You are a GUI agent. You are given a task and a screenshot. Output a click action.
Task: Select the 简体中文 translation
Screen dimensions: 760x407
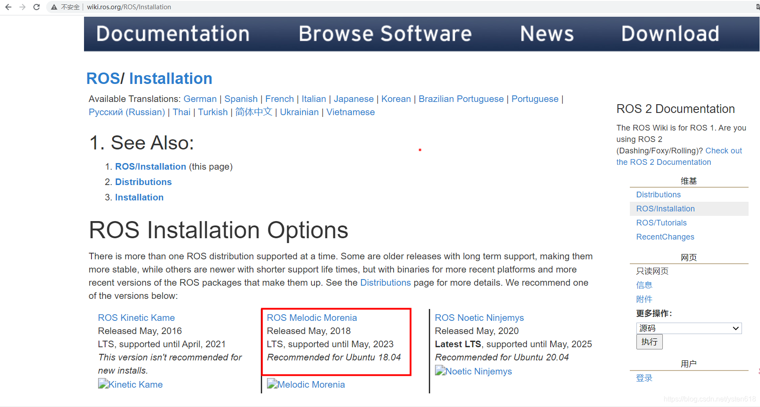[x=254, y=112]
